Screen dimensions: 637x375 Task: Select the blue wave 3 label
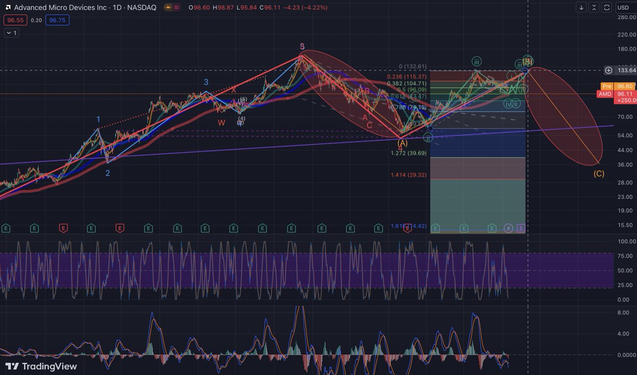[x=206, y=82]
